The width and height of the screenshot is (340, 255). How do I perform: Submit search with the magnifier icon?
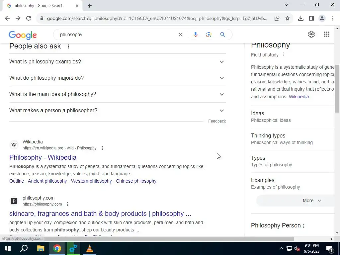tap(222, 35)
